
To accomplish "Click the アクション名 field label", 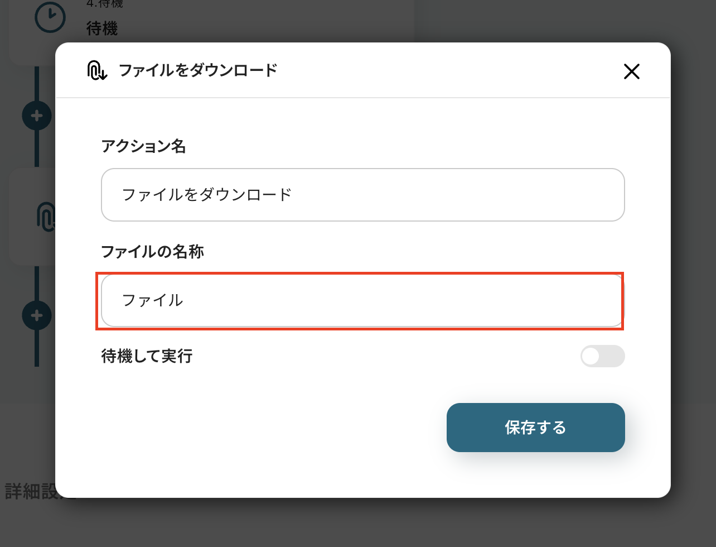I will tap(143, 146).
